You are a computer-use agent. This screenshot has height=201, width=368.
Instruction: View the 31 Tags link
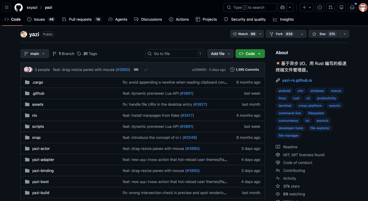tap(87, 54)
